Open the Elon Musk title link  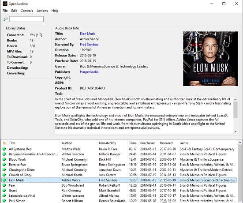[x=87, y=34]
